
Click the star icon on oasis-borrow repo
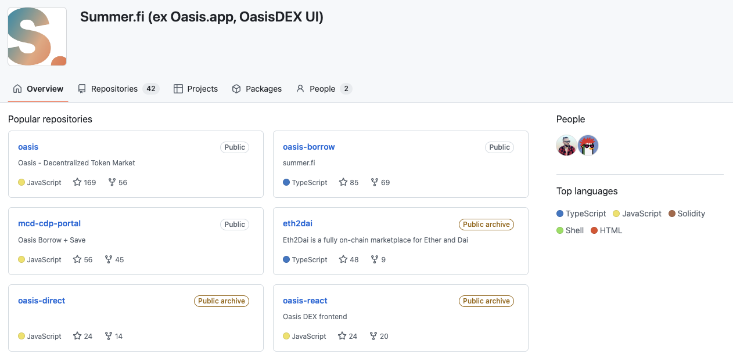343,182
